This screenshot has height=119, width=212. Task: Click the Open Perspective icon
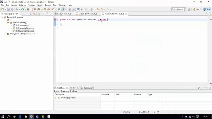pos(189,9)
